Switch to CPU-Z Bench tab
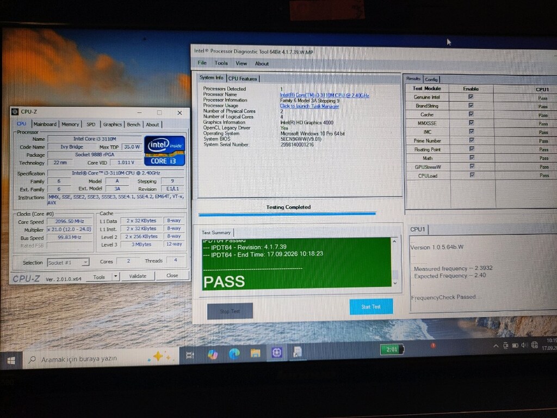Screen dimensions: 557x418 click(133, 124)
